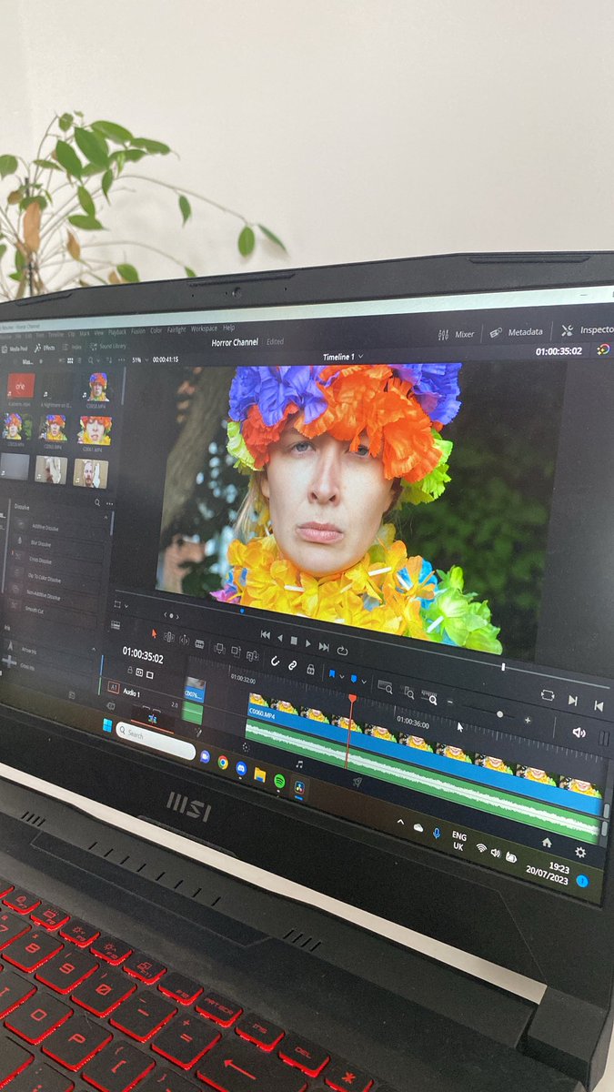Toggle linked selection chain icon
Viewport: 614px width, 1092px height.
click(292, 664)
